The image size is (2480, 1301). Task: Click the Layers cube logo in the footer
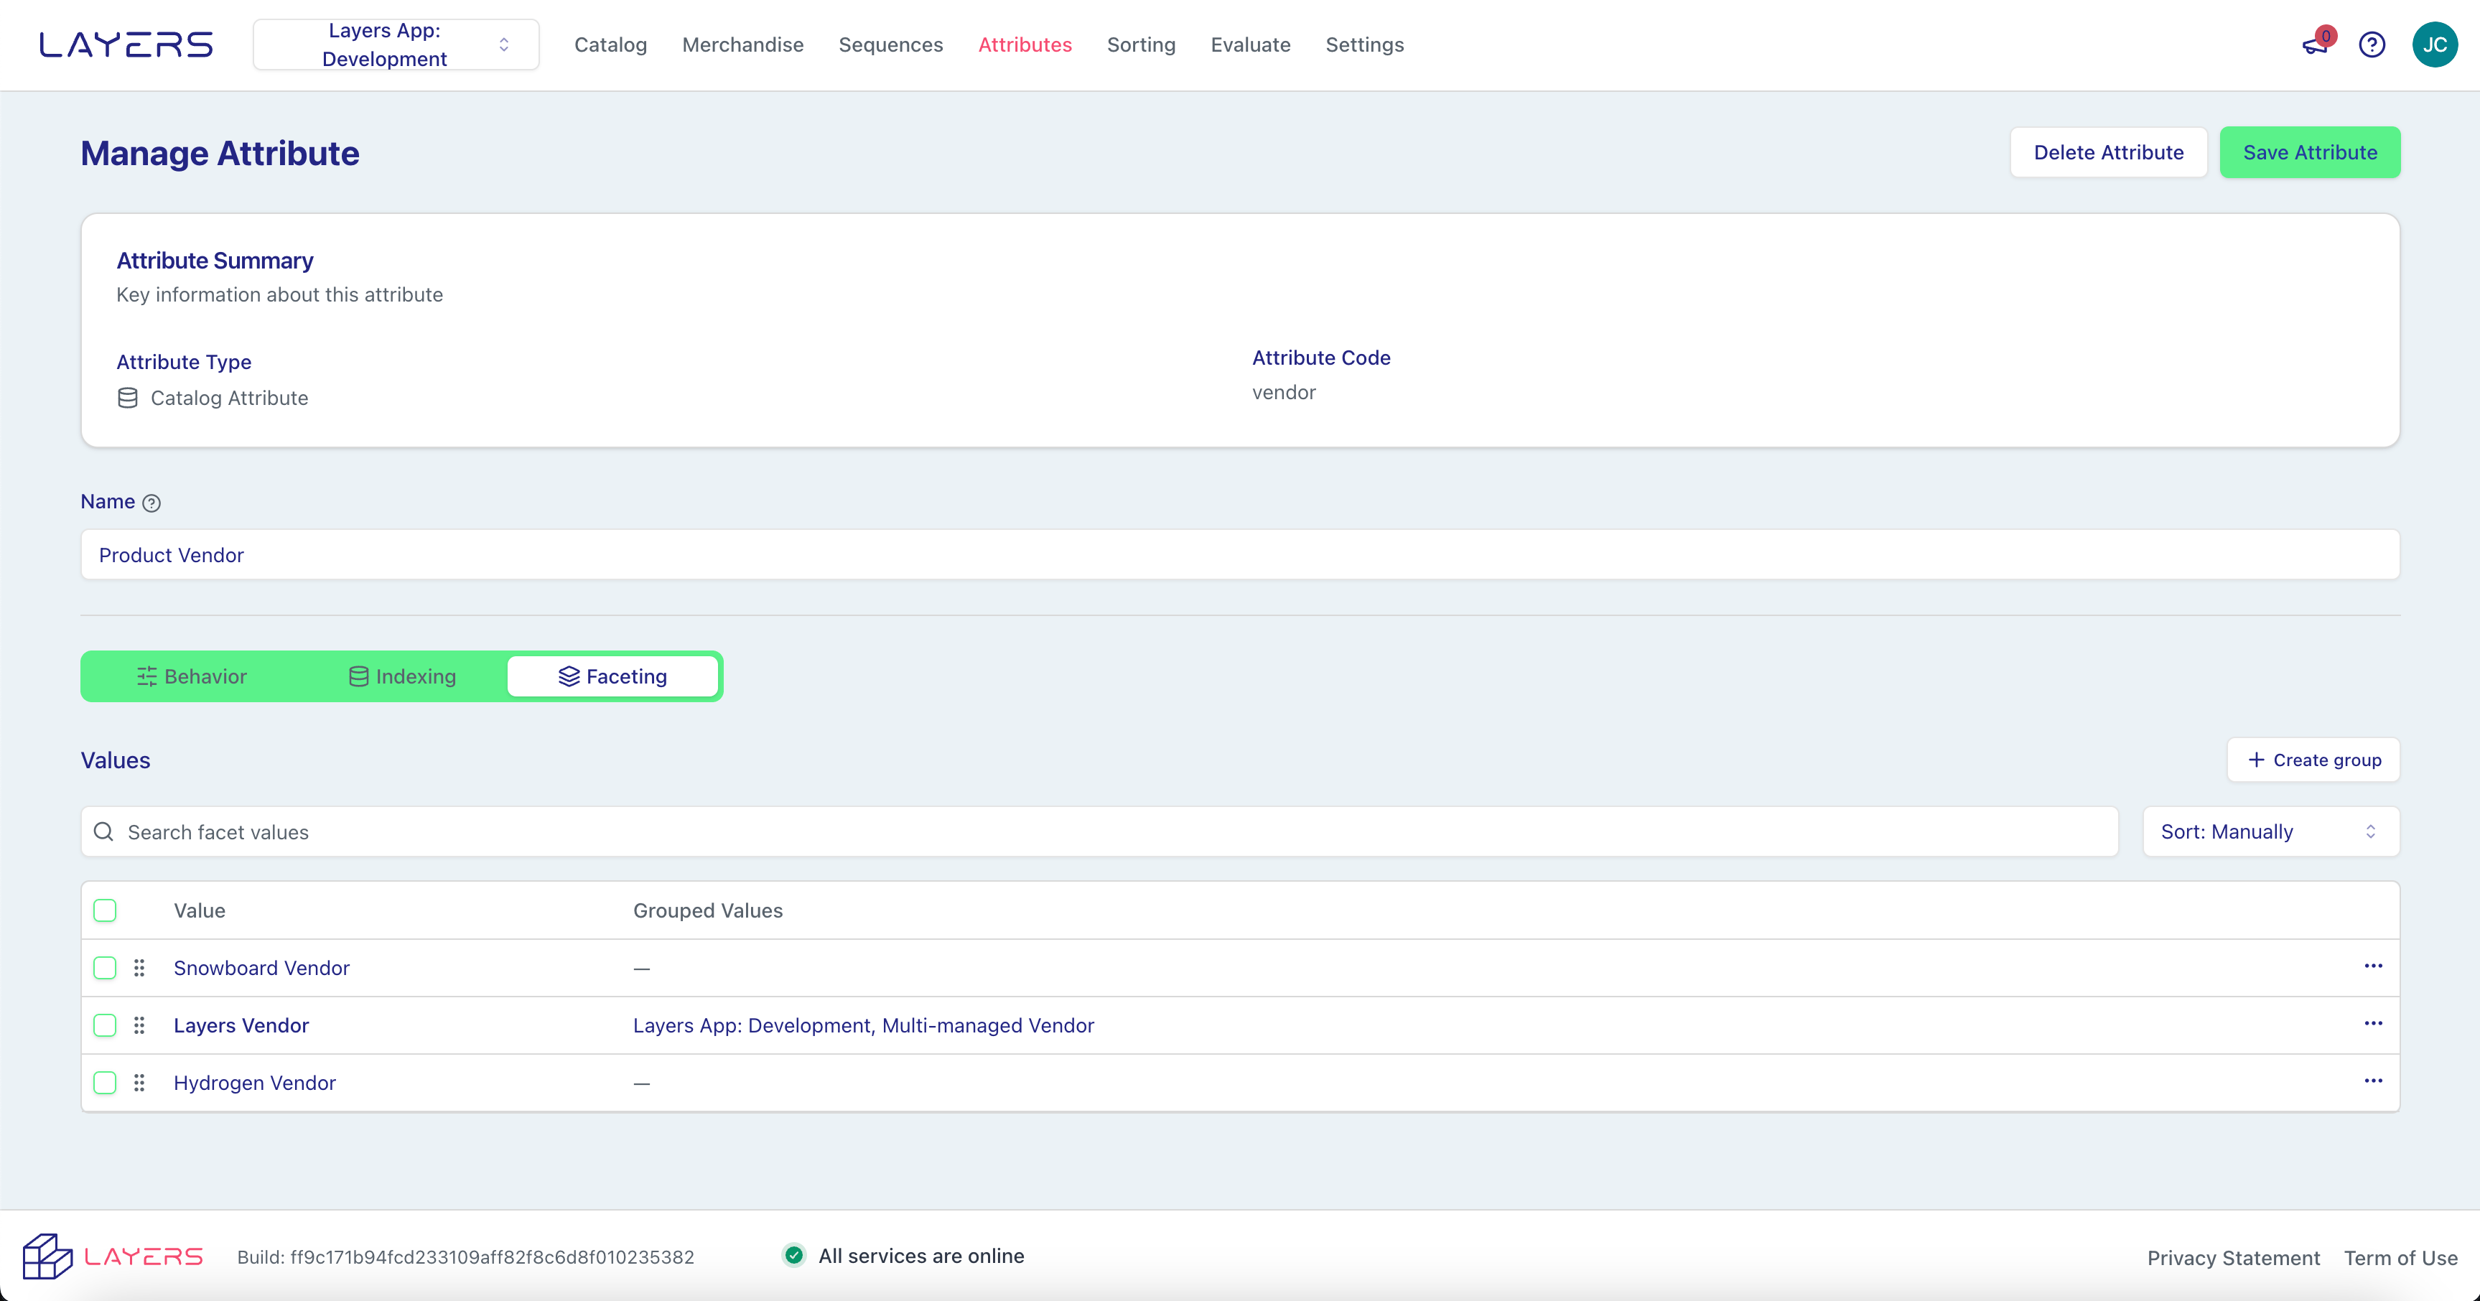click(x=47, y=1256)
